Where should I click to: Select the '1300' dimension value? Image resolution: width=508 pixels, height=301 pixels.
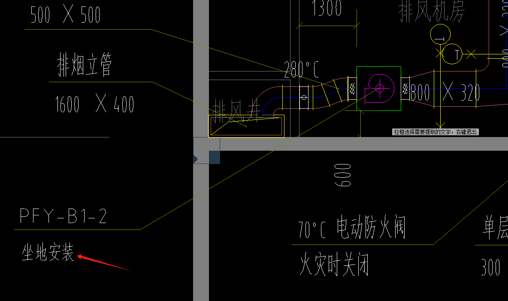(x=327, y=8)
